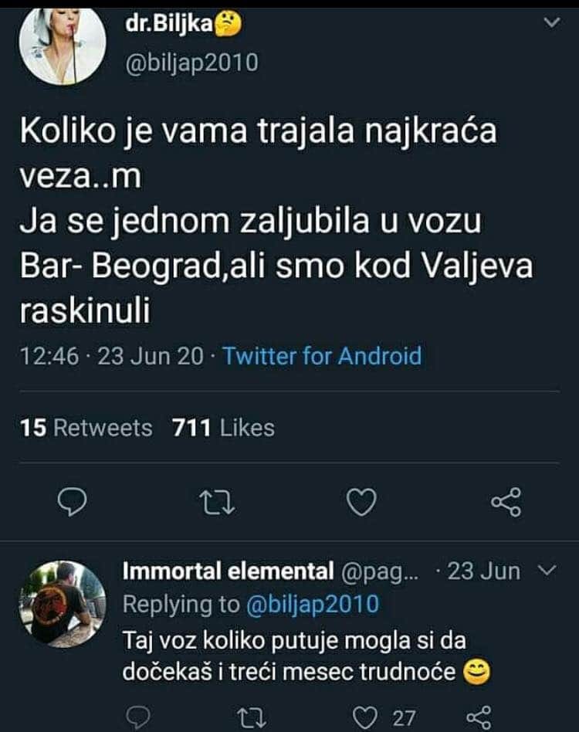The image size is (579, 732).
Task: Expand options chevron on the reply
Action: [x=546, y=571]
